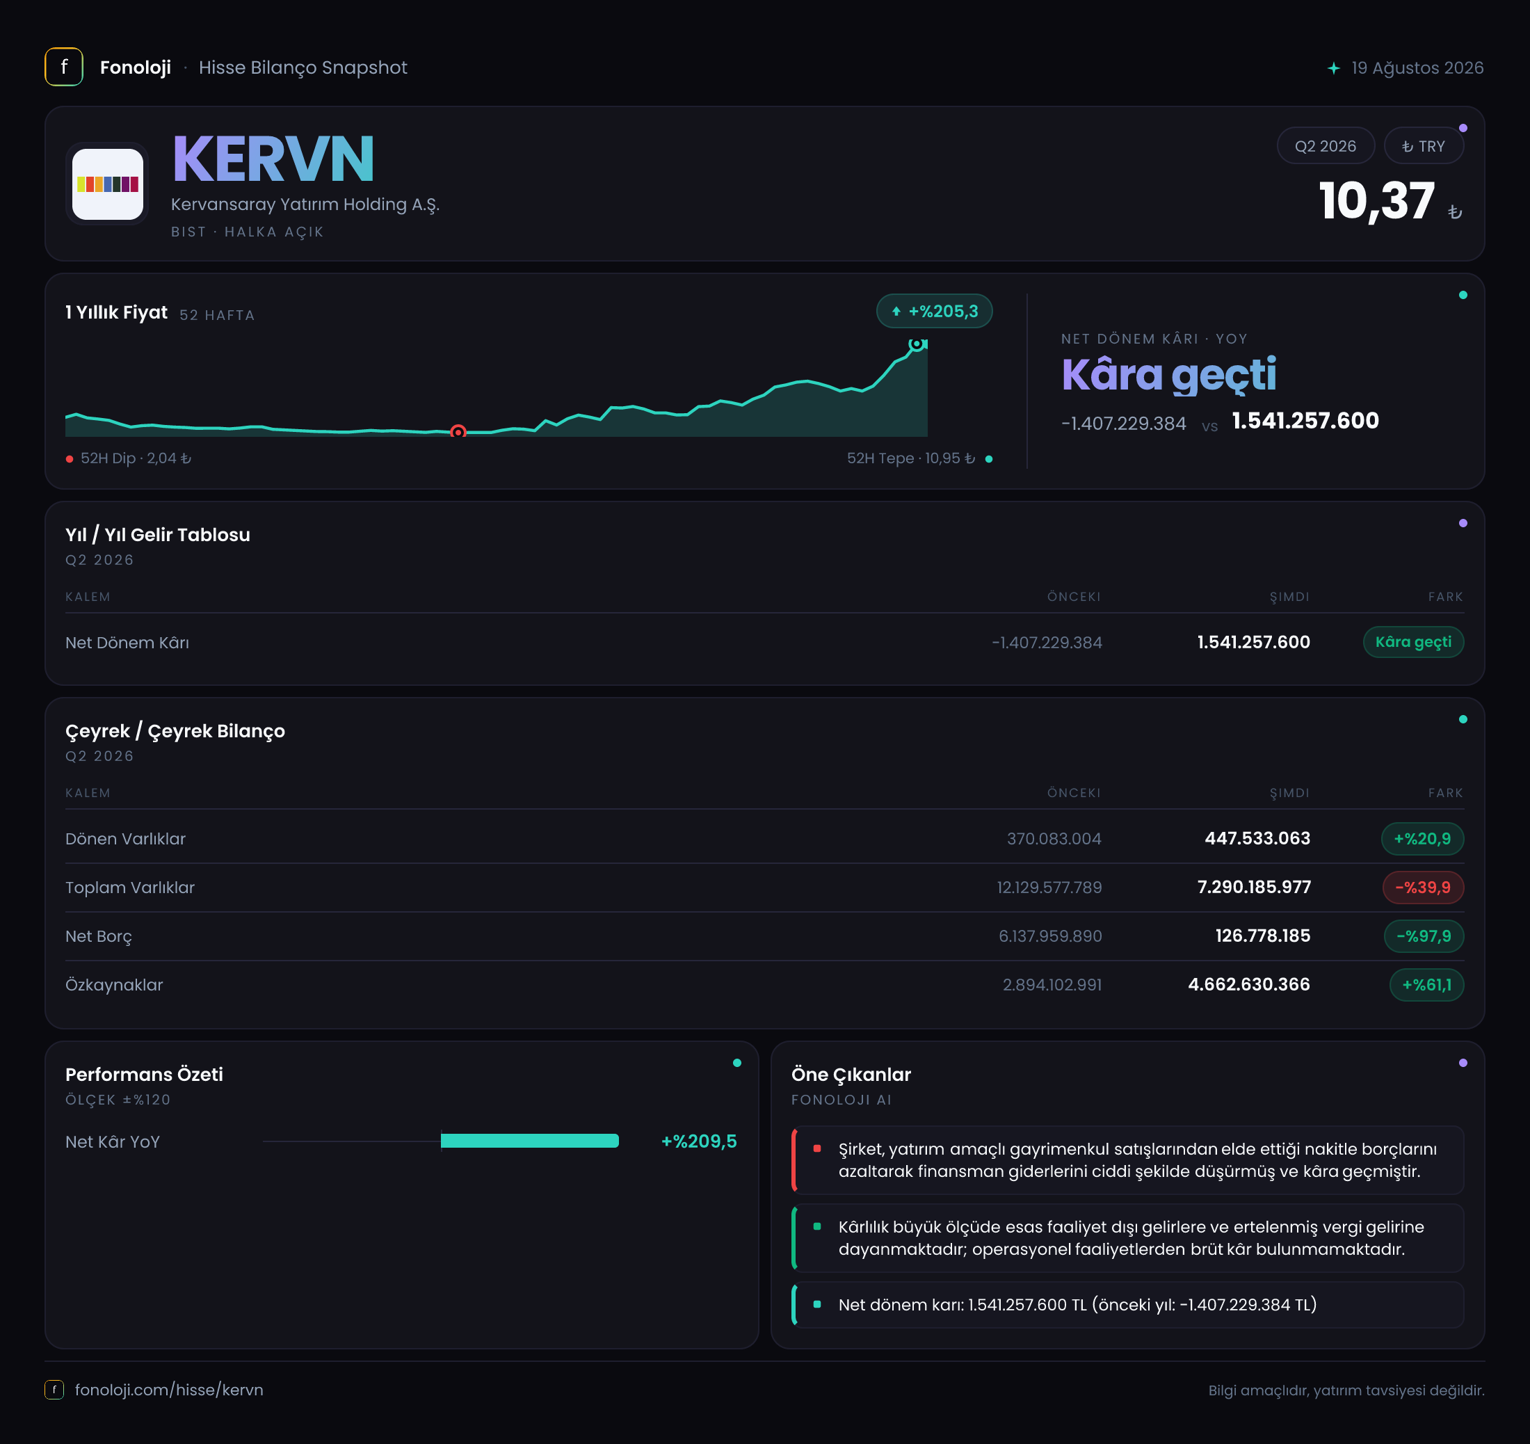
Task: Click the teal dot beside 52H Tepe
Action: pyautogui.click(x=989, y=459)
